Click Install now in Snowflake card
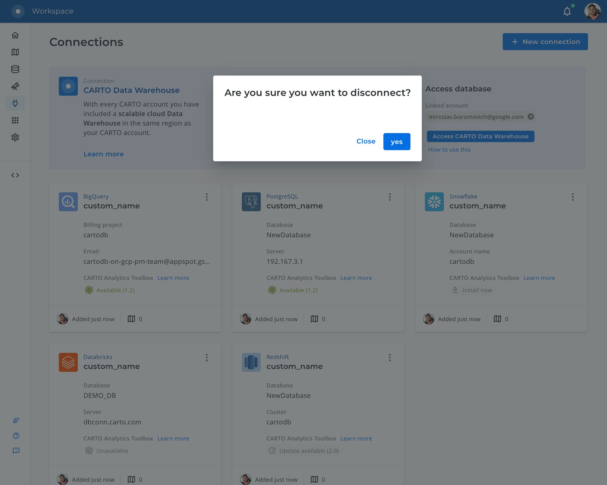This screenshot has height=485, width=607. 473,290
